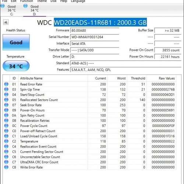Click status icon for Power-off Retract Count
The width and height of the screenshot is (184, 184).
pyautogui.click(x=6, y=131)
